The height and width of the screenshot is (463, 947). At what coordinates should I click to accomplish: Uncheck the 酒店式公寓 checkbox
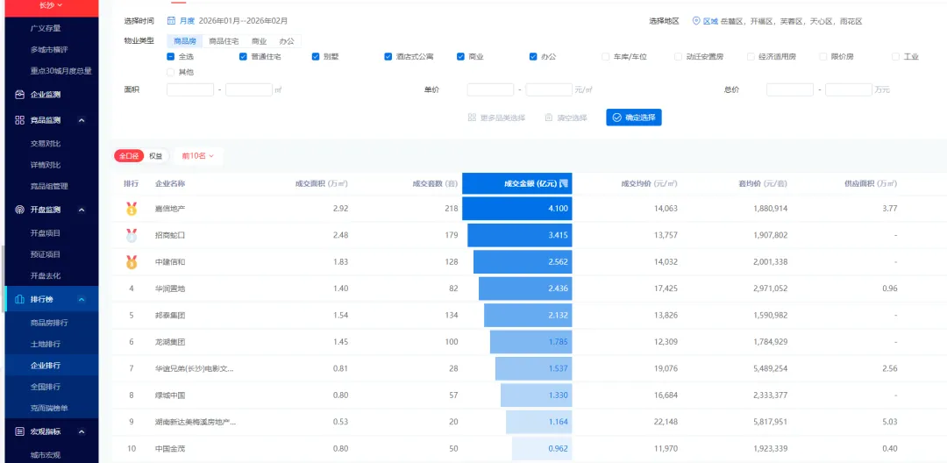point(388,57)
